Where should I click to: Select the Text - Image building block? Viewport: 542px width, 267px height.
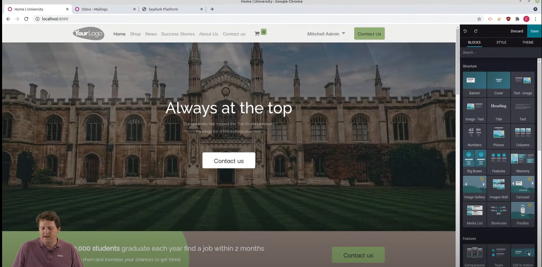pyautogui.click(x=523, y=84)
